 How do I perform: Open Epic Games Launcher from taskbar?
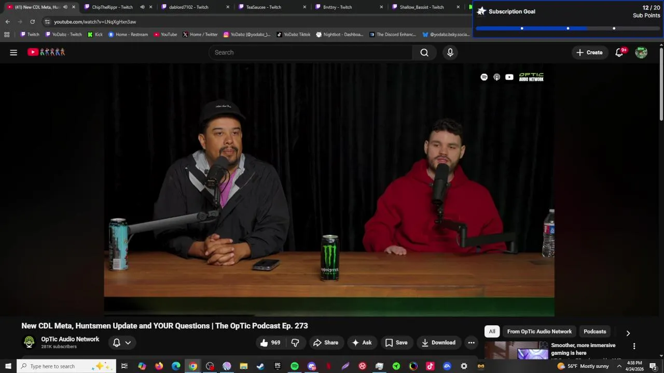(x=278, y=366)
